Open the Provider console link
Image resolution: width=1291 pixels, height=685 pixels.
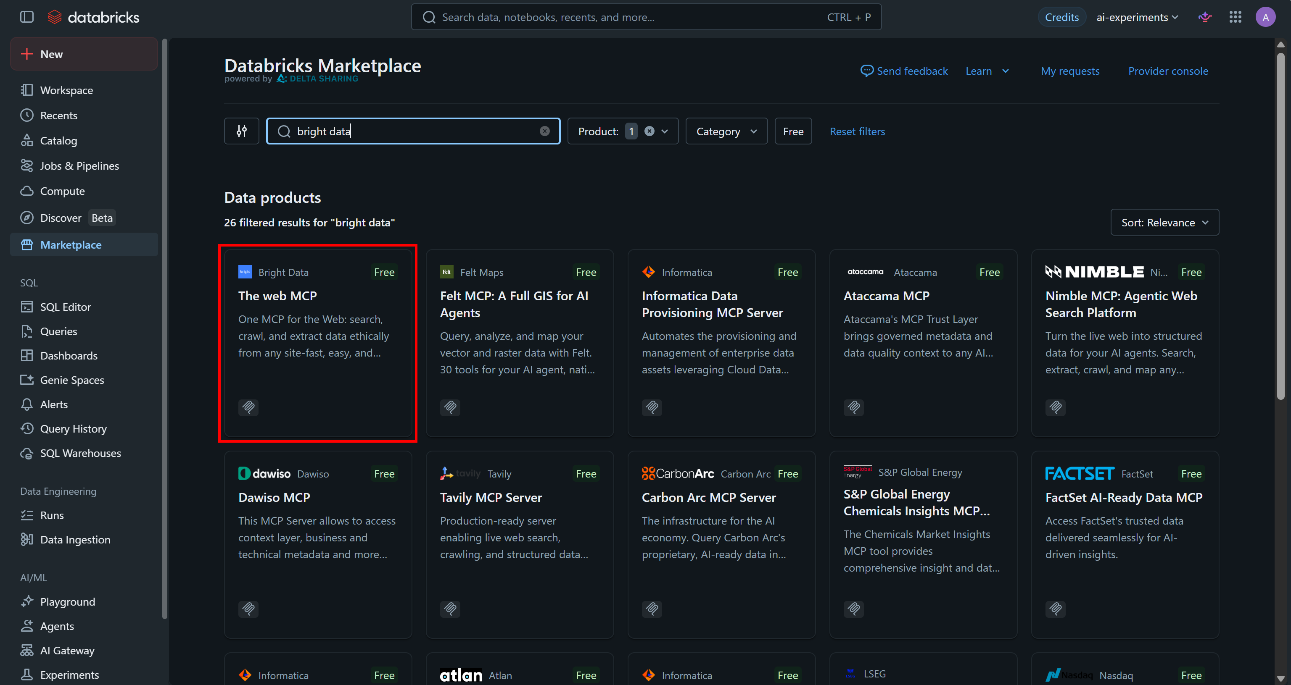tap(1168, 71)
